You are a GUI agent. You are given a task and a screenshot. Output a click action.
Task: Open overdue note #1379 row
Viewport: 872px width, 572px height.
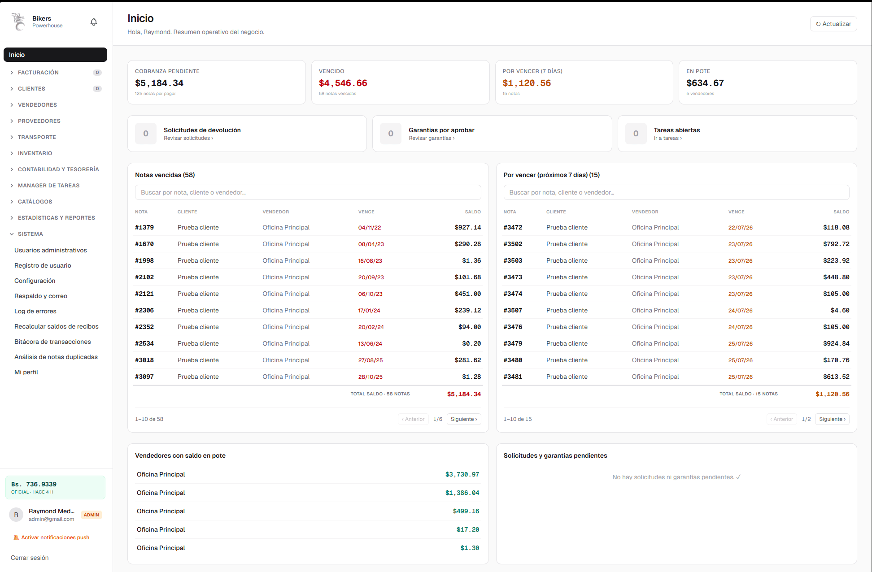point(308,227)
